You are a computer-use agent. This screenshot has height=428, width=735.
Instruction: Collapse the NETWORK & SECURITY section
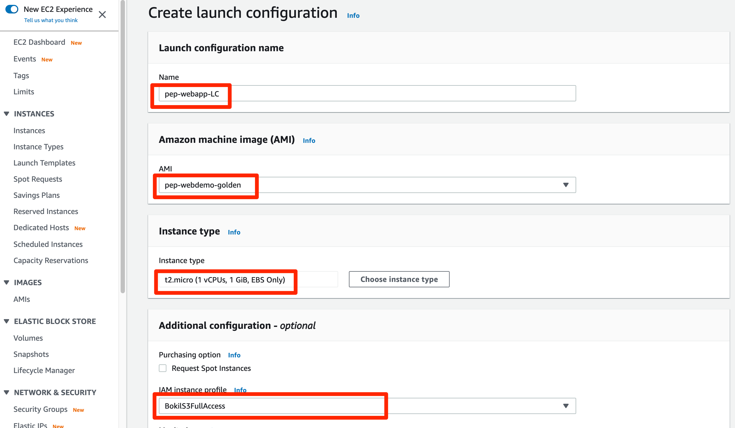point(6,392)
